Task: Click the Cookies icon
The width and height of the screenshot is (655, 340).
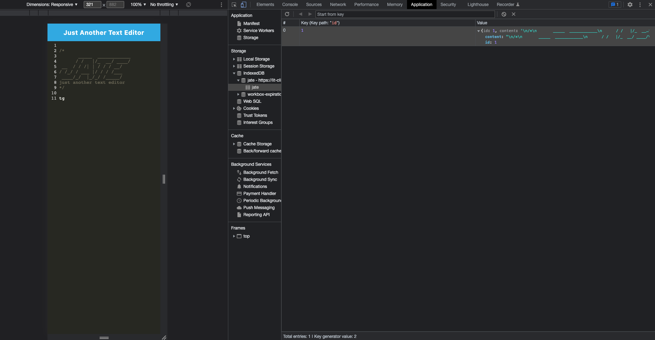Action: point(239,108)
